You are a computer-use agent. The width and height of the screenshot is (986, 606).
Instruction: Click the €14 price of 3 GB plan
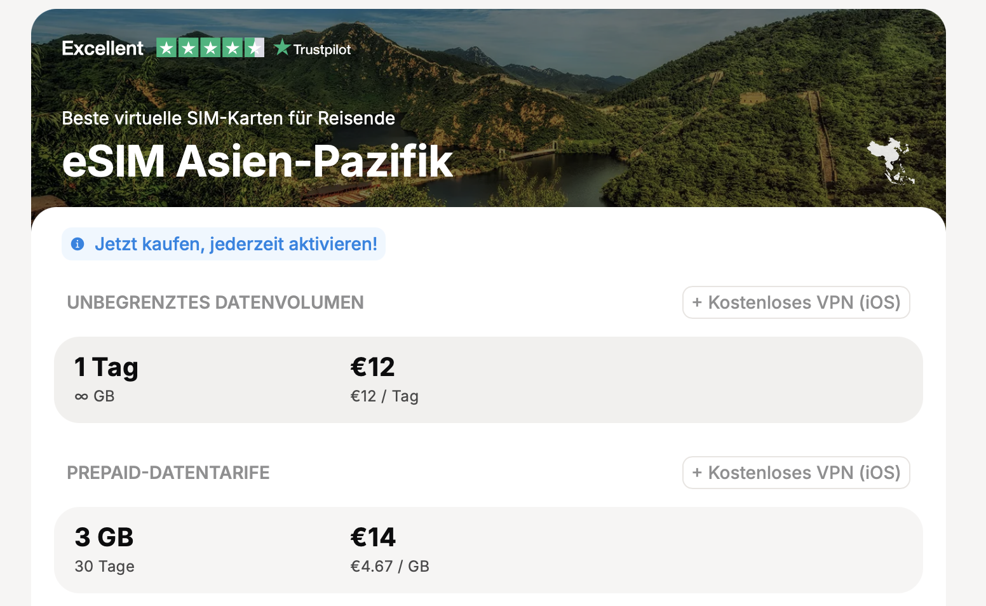click(x=374, y=537)
